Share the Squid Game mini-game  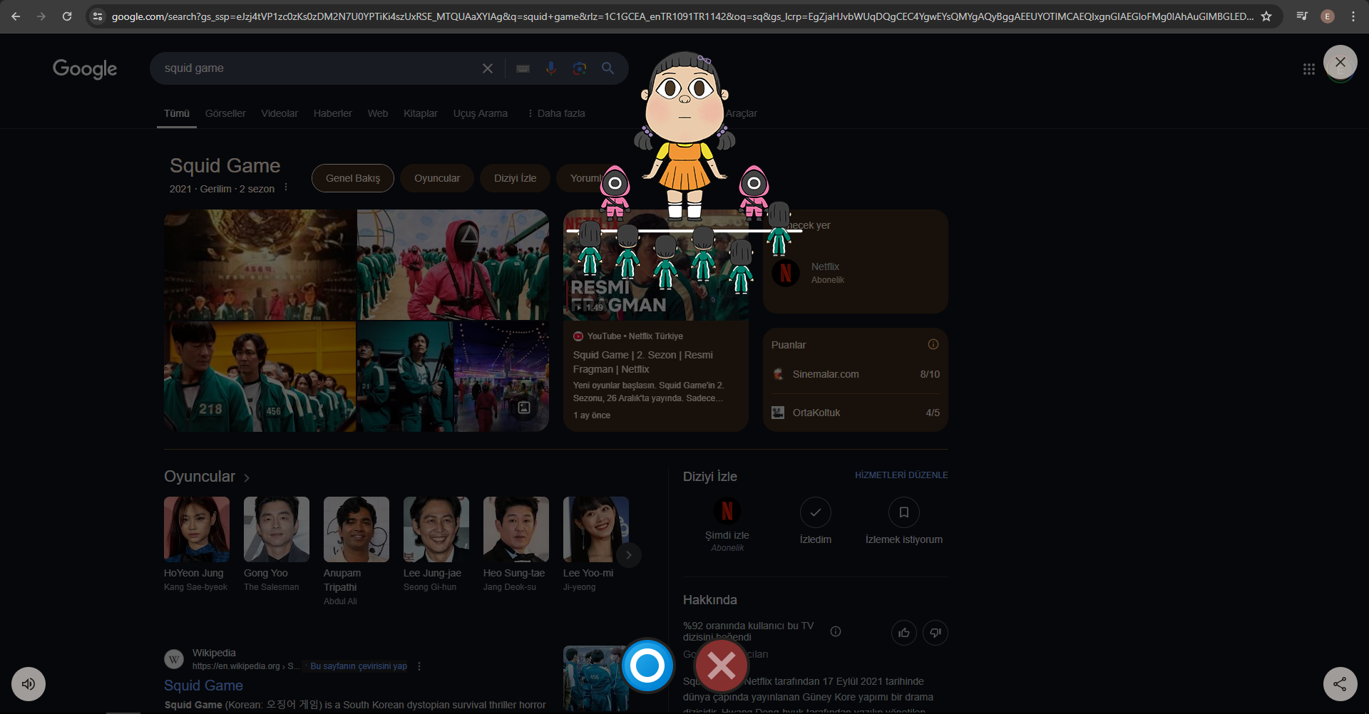pyautogui.click(x=1340, y=684)
